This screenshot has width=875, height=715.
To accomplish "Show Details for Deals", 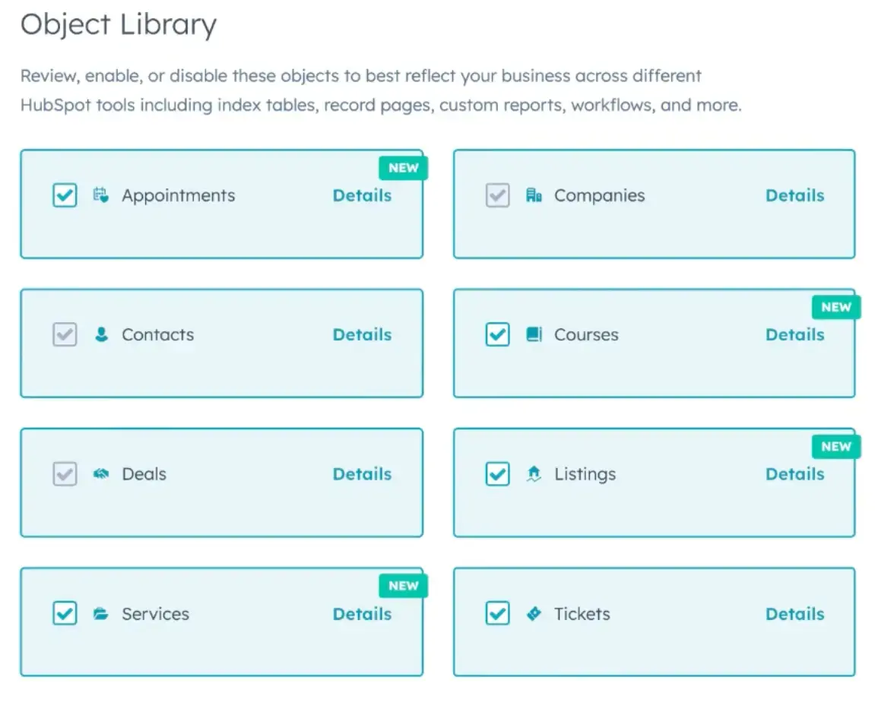I will click(x=362, y=474).
